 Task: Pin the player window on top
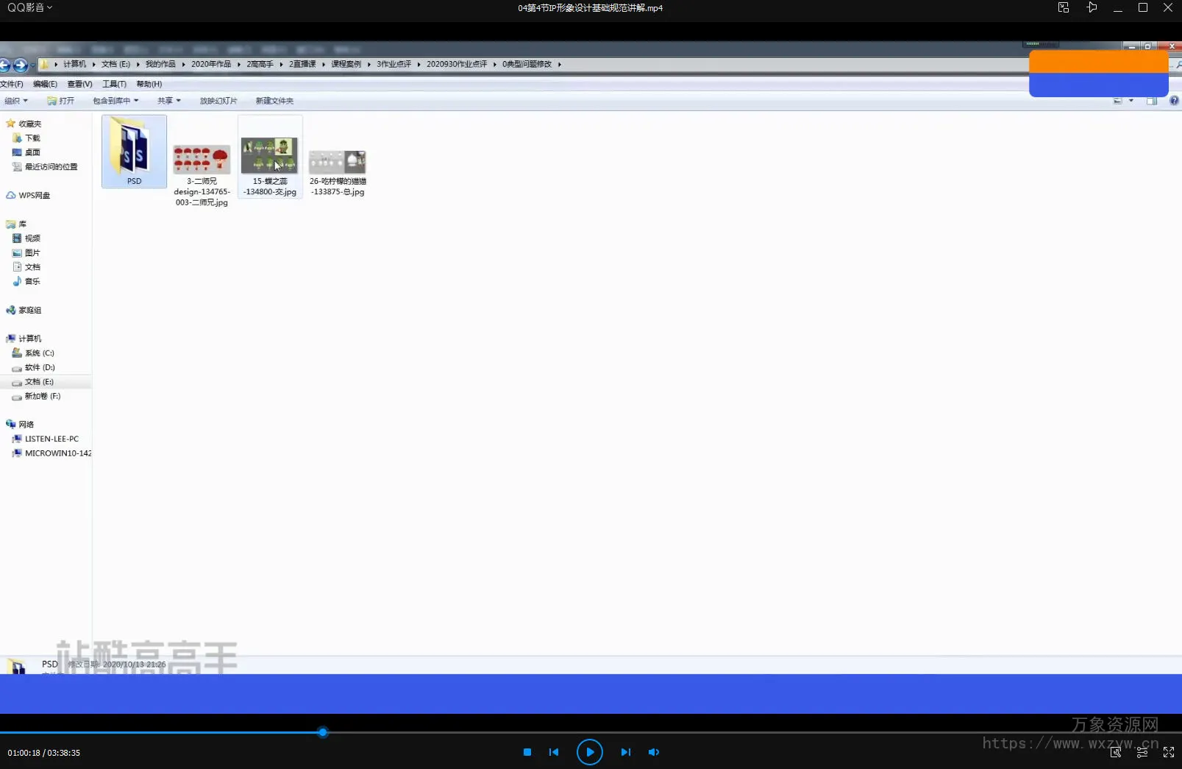coord(1092,8)
